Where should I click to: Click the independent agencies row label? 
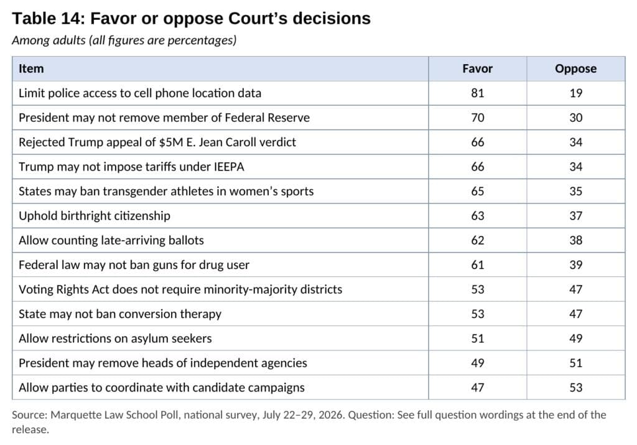[163, 363]
